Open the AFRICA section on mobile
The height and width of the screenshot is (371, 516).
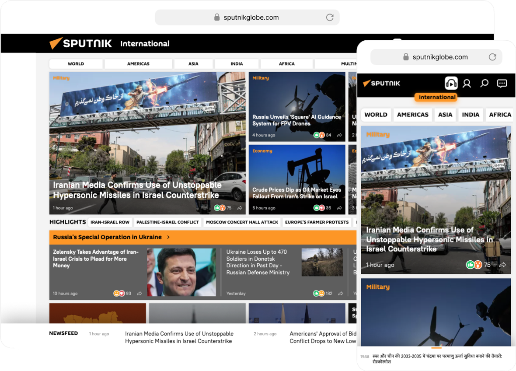[499, 115]
